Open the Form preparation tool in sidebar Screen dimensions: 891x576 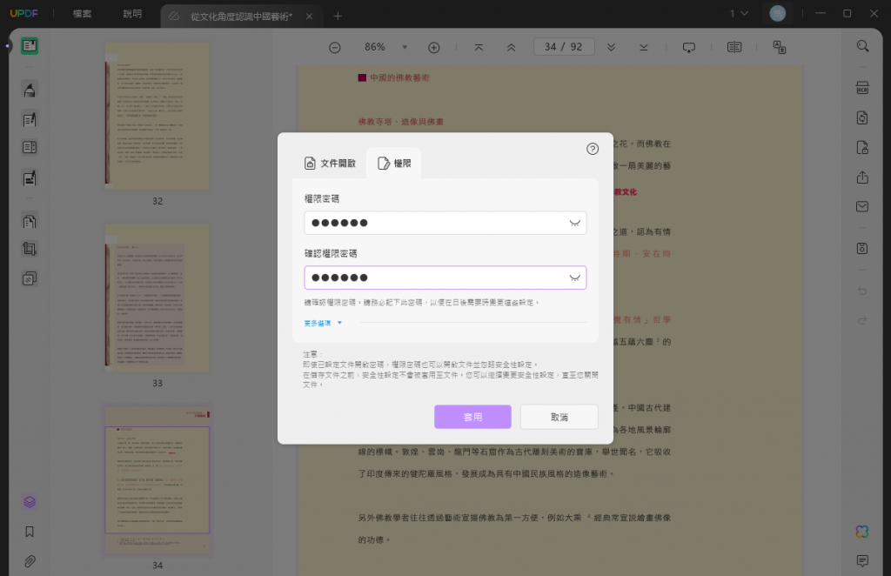click(30, 148)
